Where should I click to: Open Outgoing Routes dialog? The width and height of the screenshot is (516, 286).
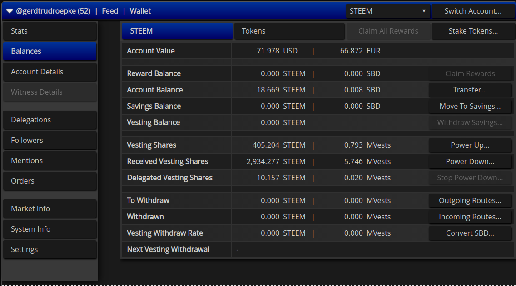[x=470, y=200]
